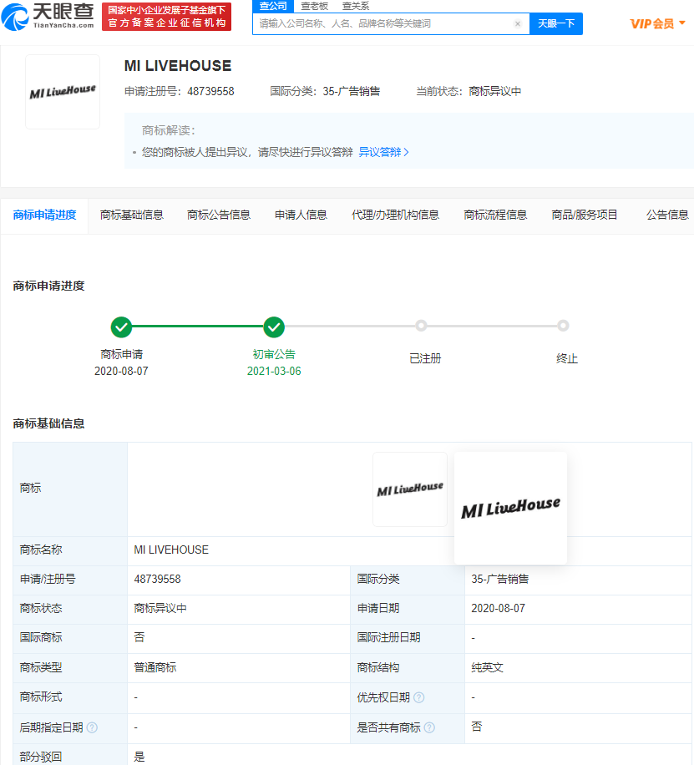Select the 初审公告 completed step checkmark
This screenshot has width=694, height=765.
[274, 327]
